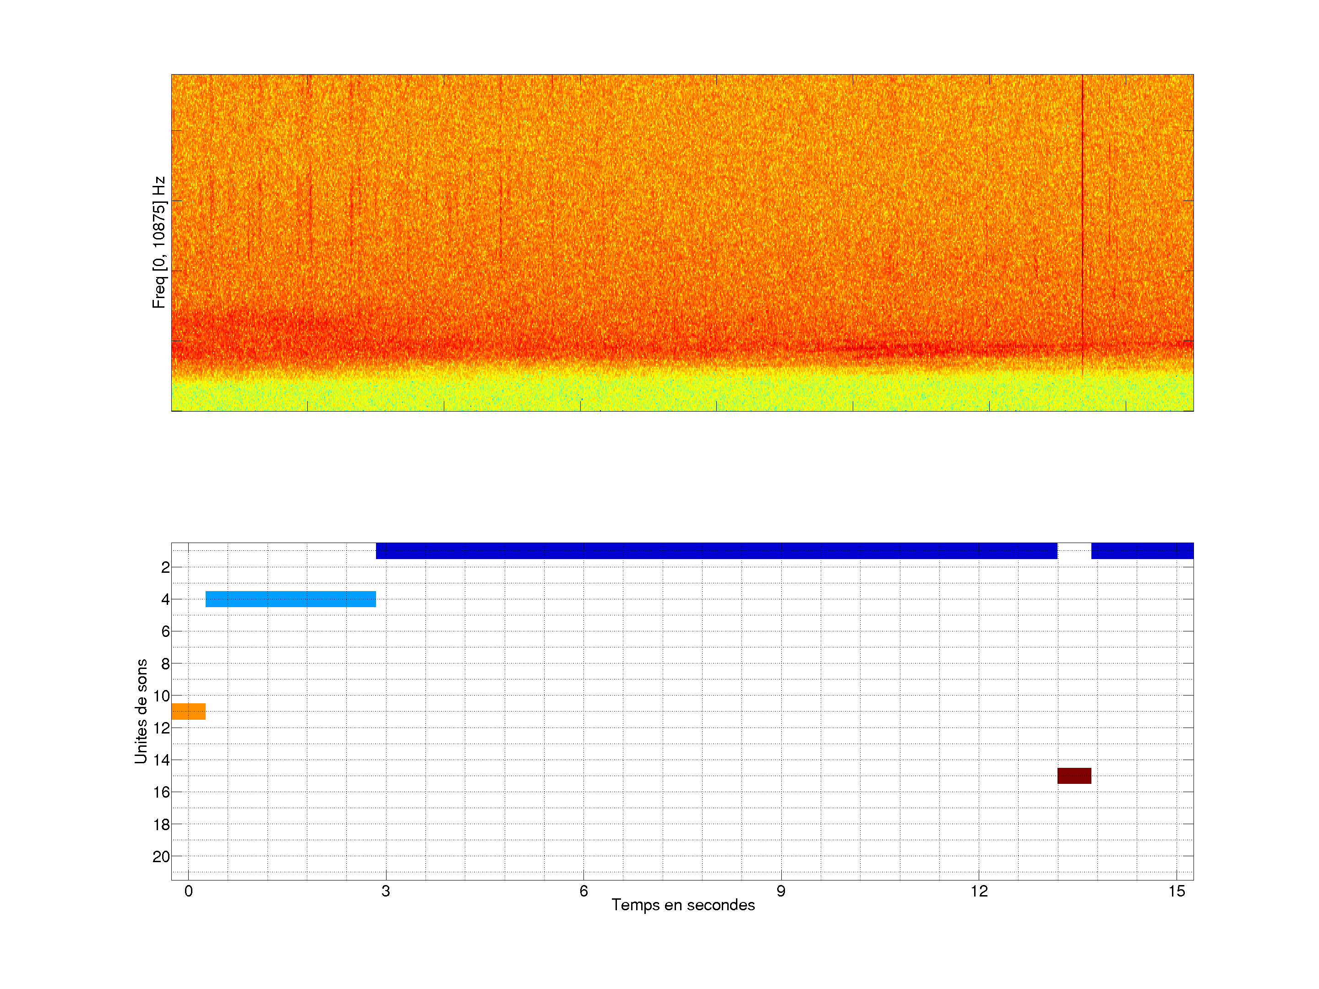Click the y-axis tick label 10
Viewport: 1319px width, 989px height.
pos(161,696)
